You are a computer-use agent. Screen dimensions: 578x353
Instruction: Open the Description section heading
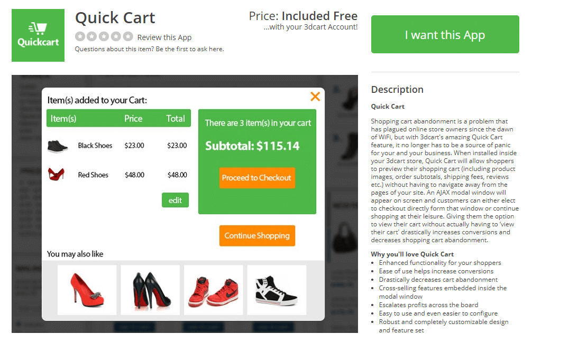pos(397,90)
